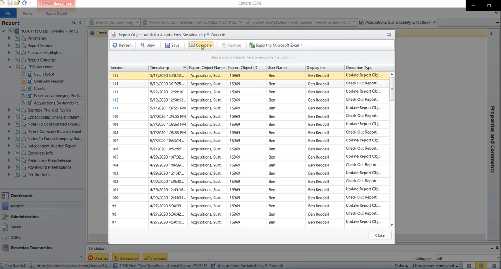Select Independent Auditor Report in tree

click(x=52, y=146)
